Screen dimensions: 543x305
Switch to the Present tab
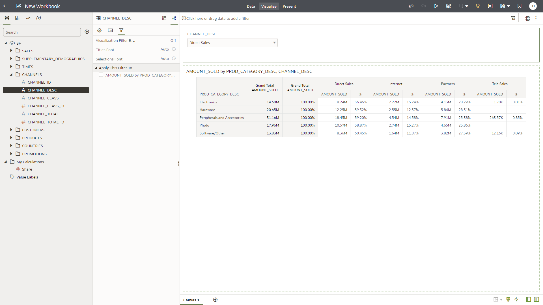[289, 6]
